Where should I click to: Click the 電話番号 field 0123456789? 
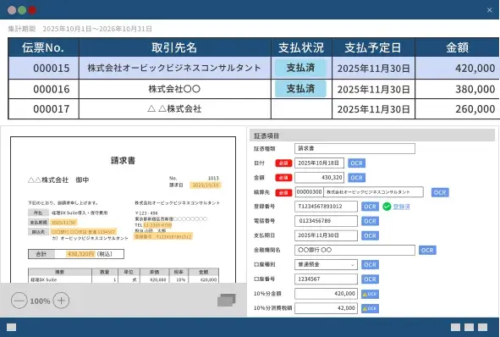pyautogui.click(x=326, y=221)
